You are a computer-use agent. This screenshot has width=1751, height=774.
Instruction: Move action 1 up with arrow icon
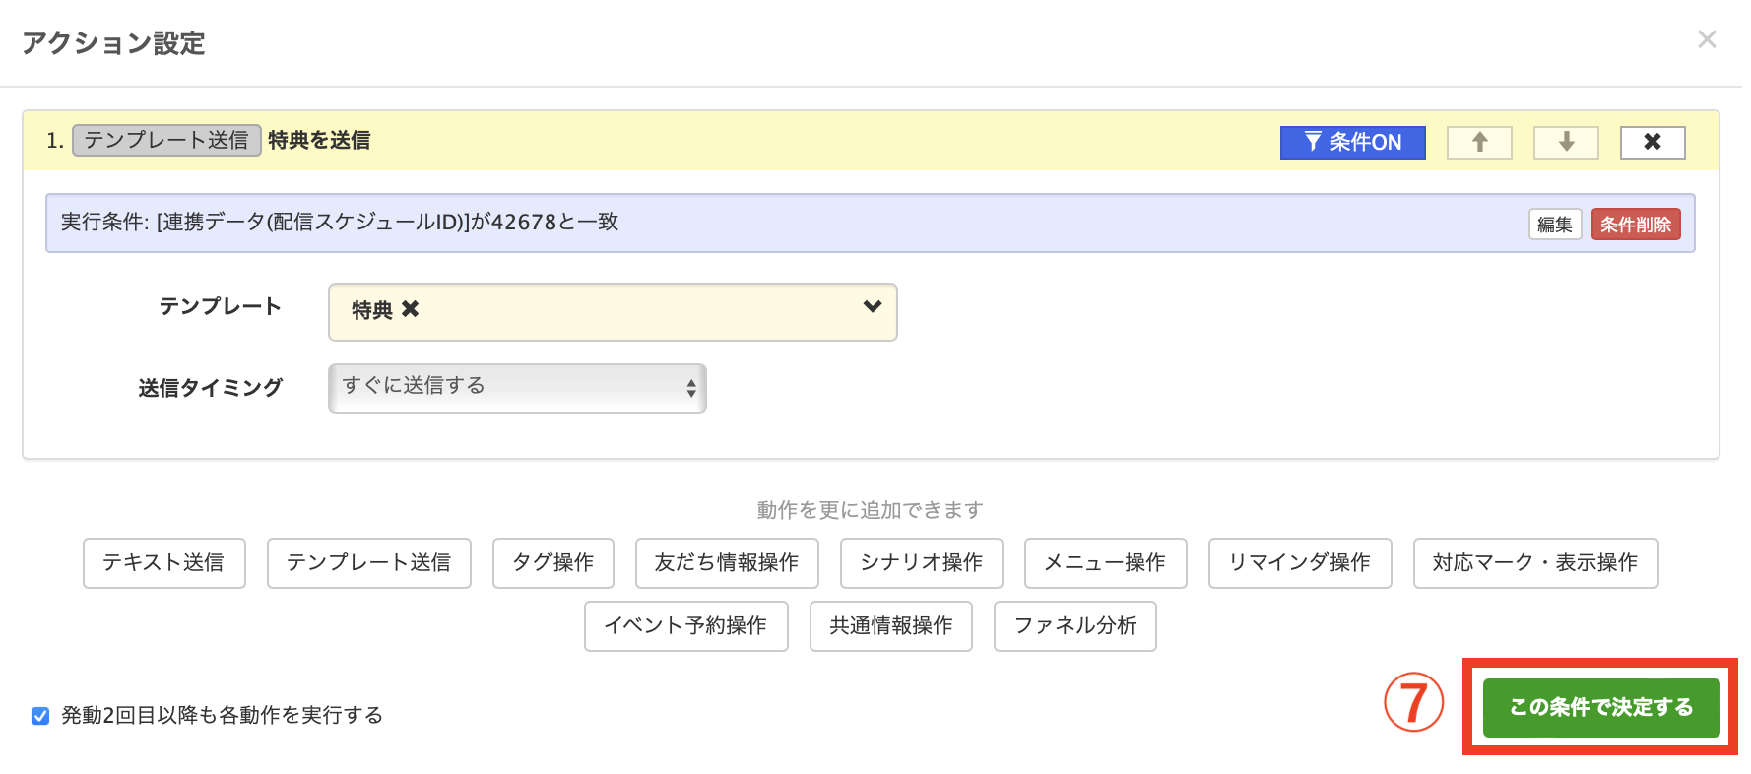coord(1479,142)
